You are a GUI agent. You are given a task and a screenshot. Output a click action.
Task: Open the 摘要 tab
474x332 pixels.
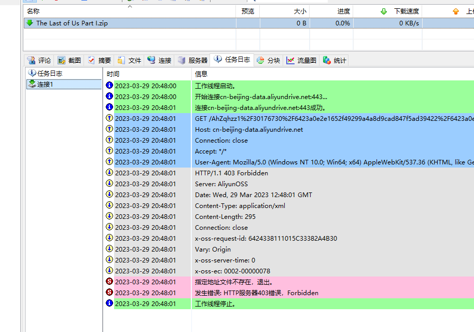100,61
